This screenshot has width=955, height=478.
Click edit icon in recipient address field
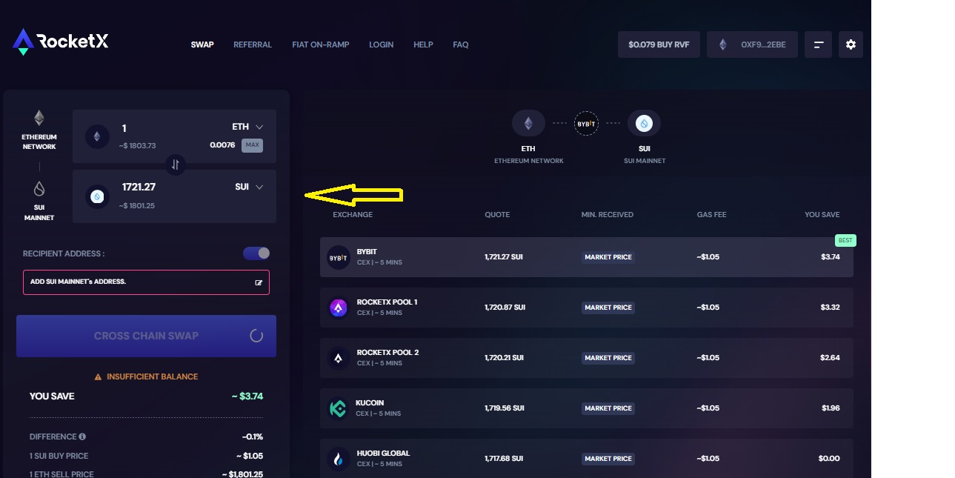(259, 282)
